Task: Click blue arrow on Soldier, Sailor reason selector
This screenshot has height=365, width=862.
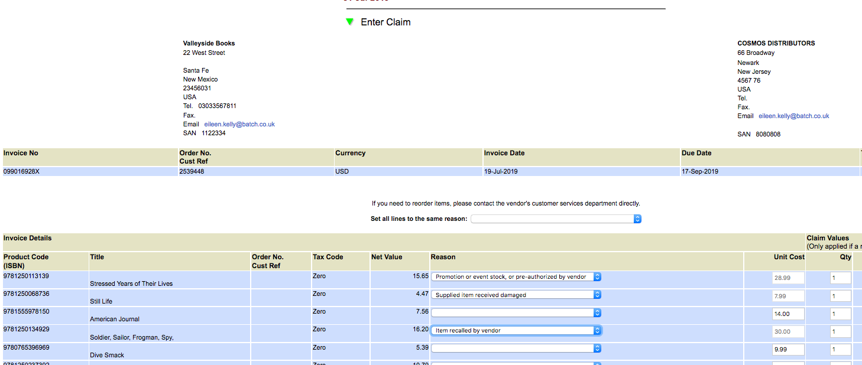Action: coord(597,330)
